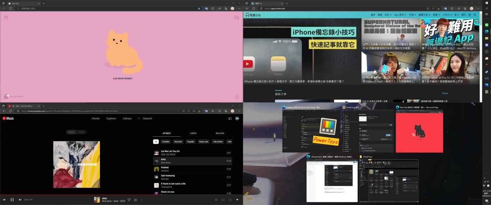Click the volume icon in the player bar

[x=216, y=200]
